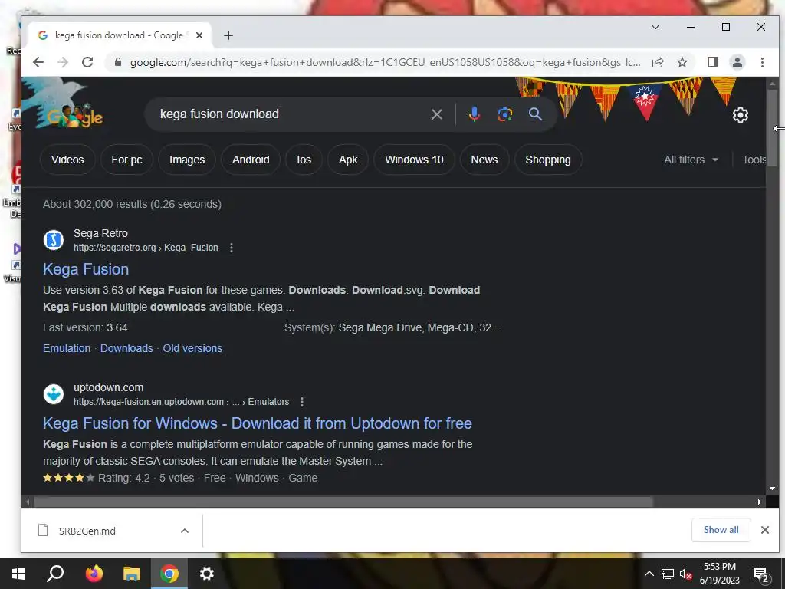Start voice search with the microphone
This screenshot has width=785, height=589.
pos(474,114)
